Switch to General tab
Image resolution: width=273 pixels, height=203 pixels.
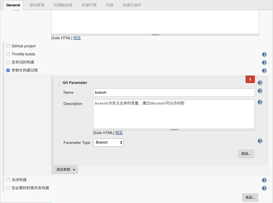(x=13, y=5)
